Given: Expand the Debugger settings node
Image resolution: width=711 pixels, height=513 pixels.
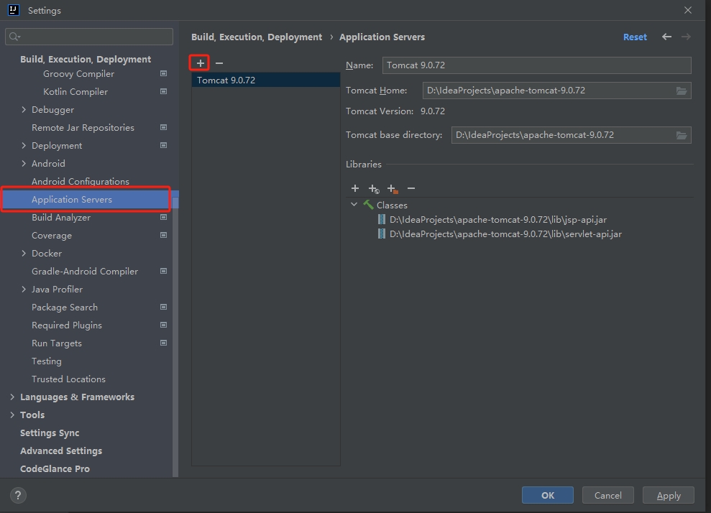Looking at the screenshot, I should pyautogui.click(x=24, y=110).
